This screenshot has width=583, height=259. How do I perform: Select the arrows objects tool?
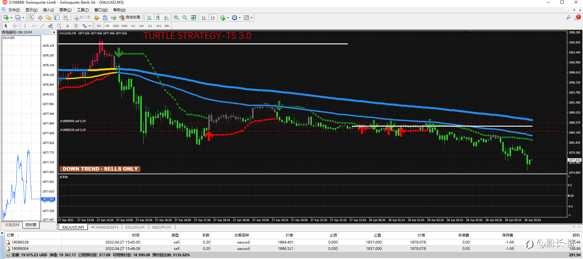pos(85,26)
